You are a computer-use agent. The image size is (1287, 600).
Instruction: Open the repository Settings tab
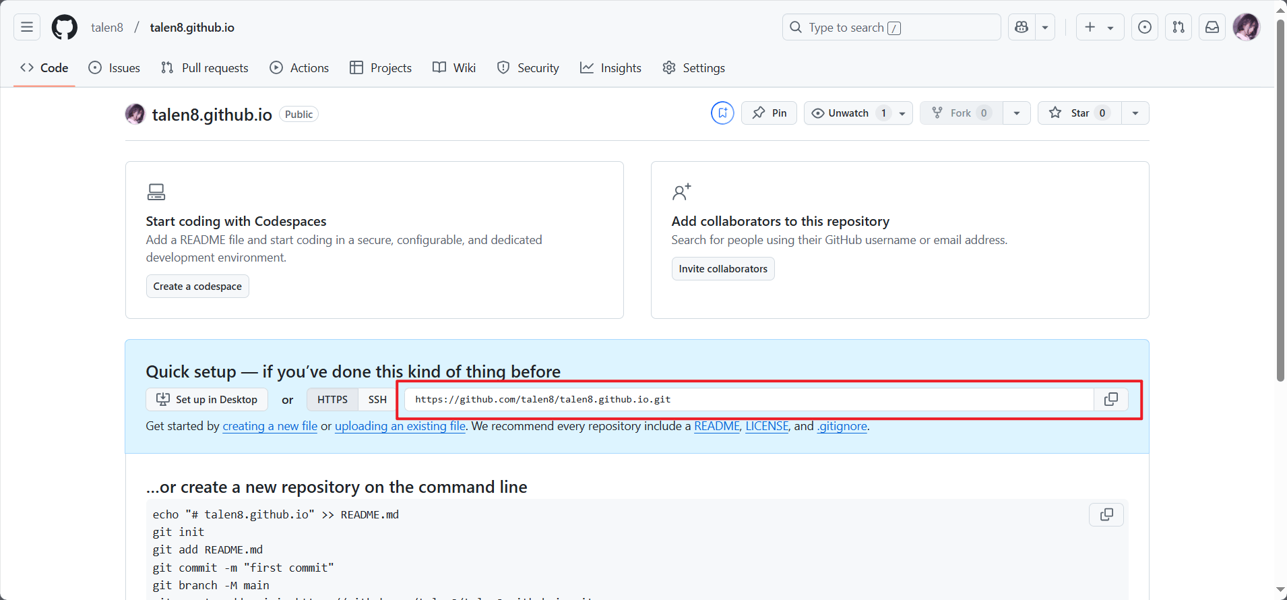693,68
